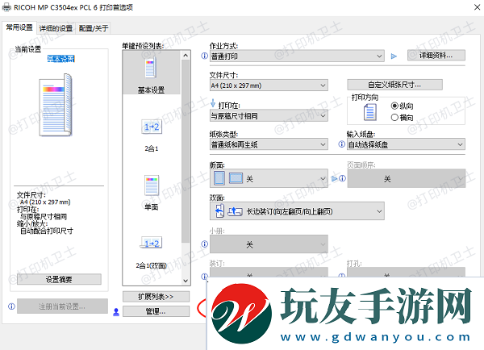Click blue down arrow beside 打印在
The width and height of the screenshot is (484, 350).
point(213,103)
